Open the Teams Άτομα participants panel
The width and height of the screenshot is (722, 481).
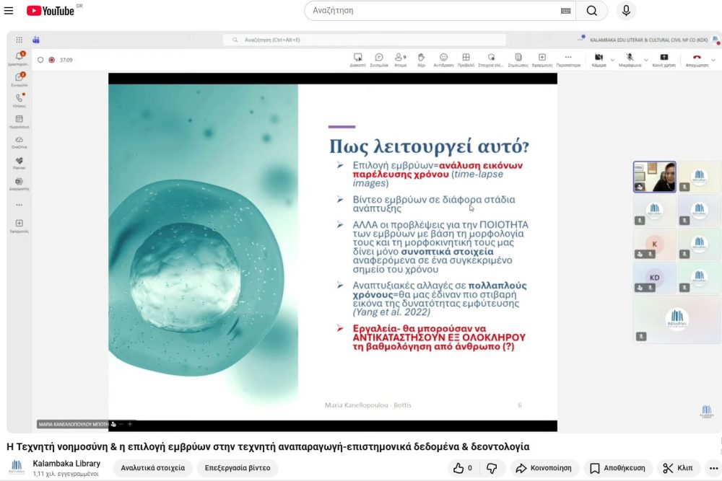click(400, 59)
